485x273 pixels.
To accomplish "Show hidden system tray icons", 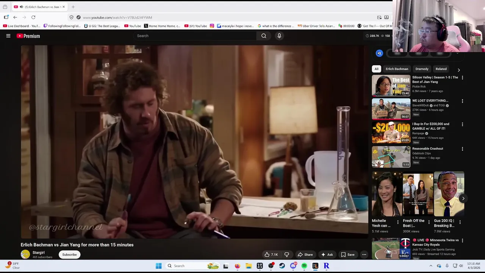I will coord(431,266).
